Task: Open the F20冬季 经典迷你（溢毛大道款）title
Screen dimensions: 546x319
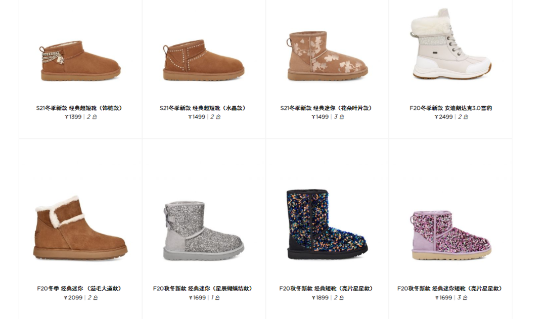Action: tap(79, 288)
